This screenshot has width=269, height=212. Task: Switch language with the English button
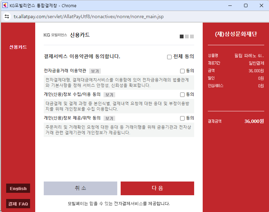click(18, 188)
